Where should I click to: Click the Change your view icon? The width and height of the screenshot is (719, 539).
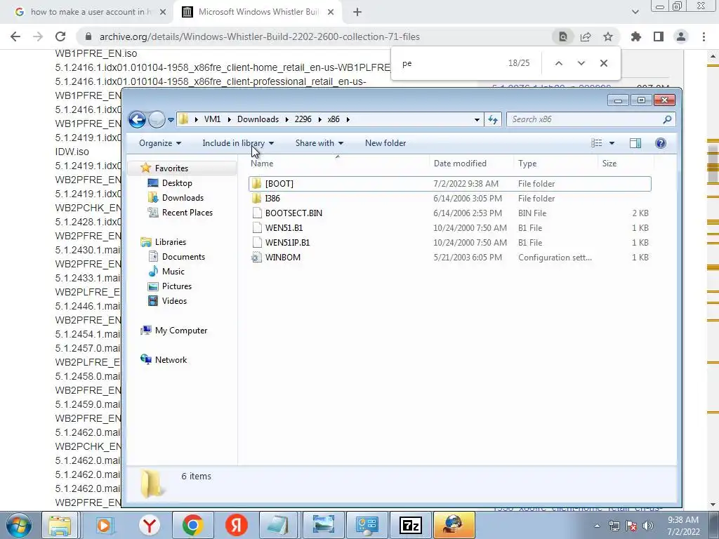coord(597,143)
